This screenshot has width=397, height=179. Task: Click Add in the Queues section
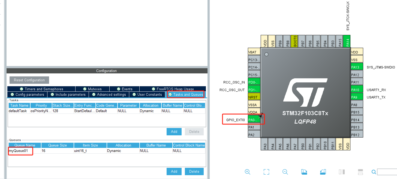(174, 171)
